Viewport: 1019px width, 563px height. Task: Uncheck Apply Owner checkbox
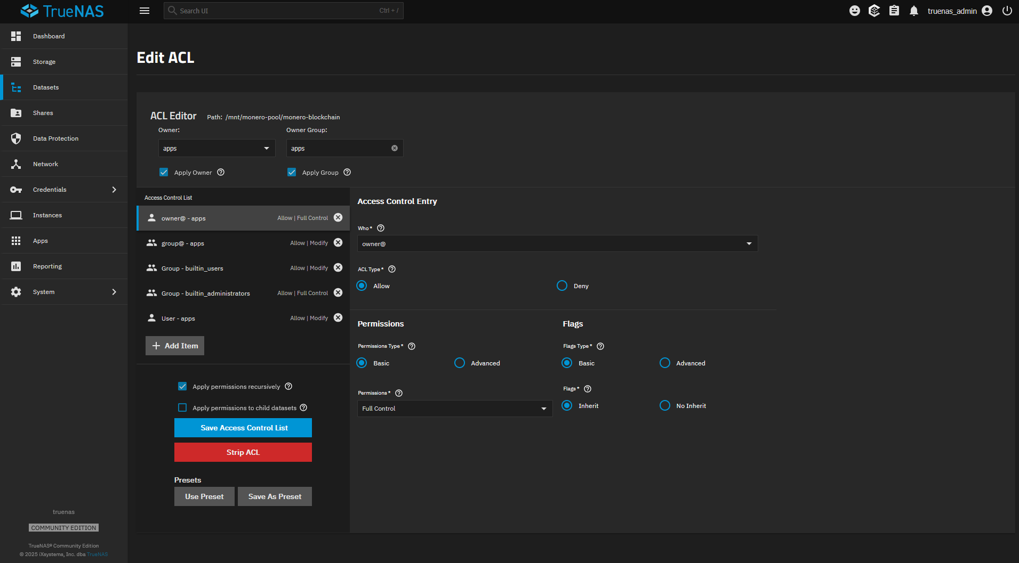[164, 172]
